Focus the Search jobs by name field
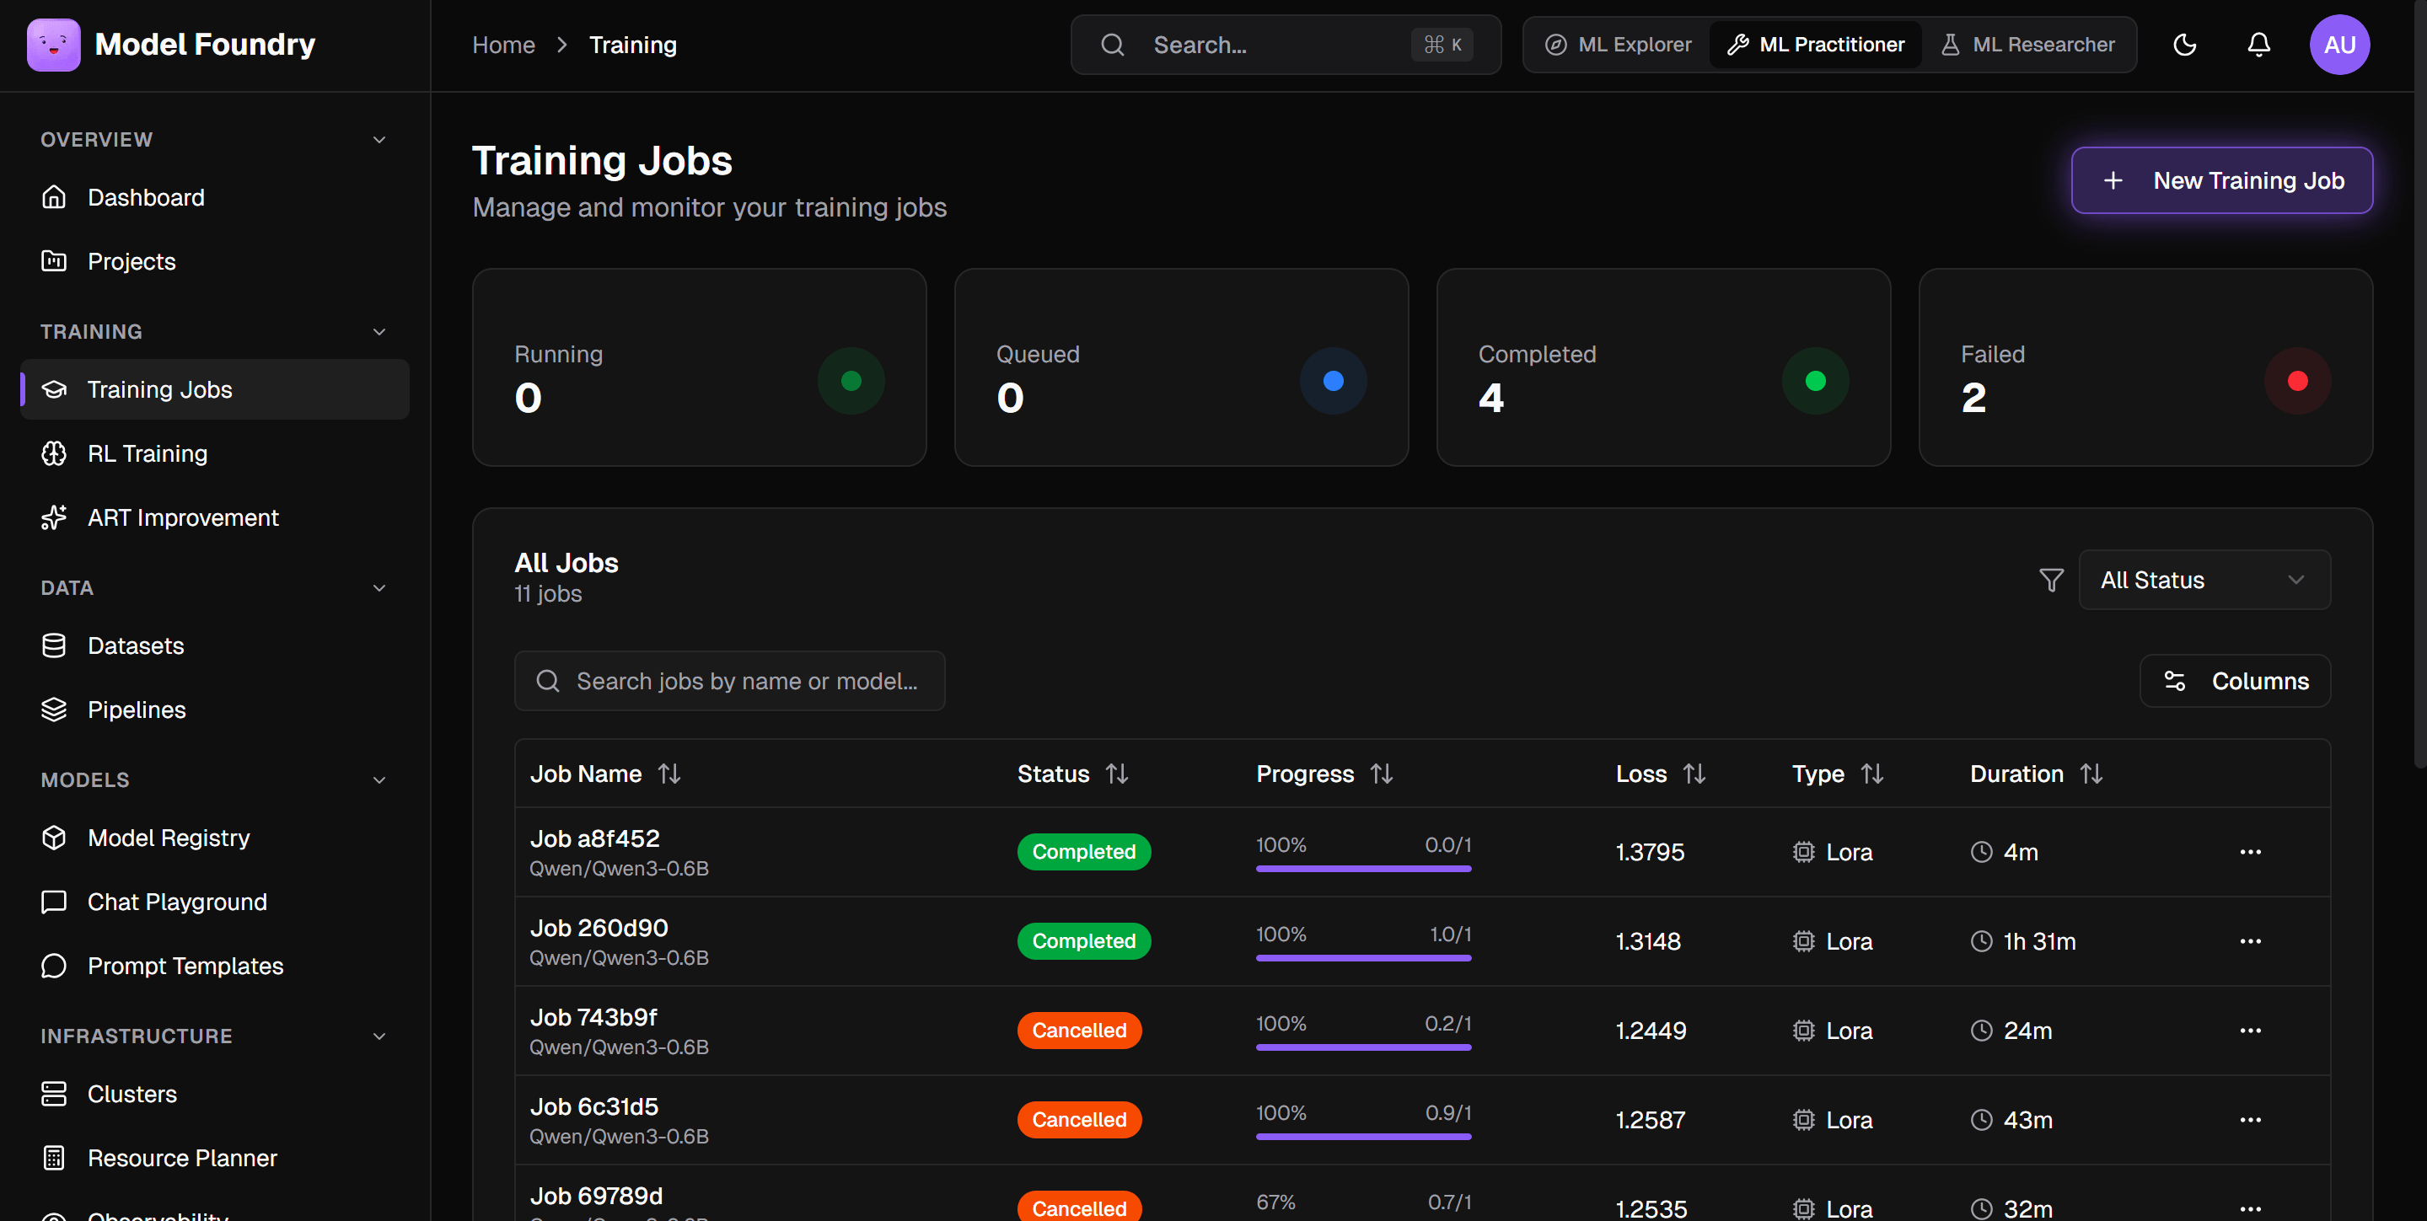 729,681
